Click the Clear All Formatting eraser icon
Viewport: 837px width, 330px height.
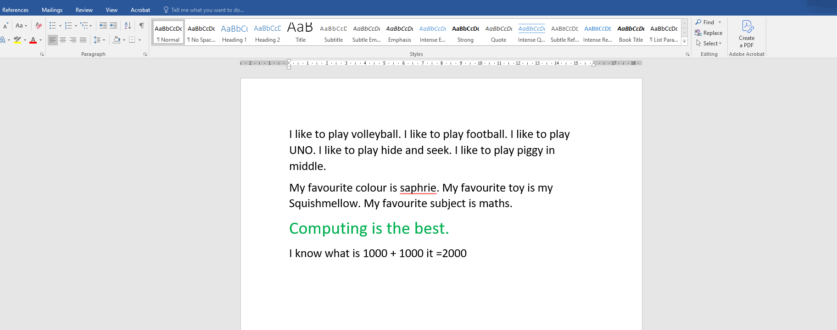coord(39,26)
